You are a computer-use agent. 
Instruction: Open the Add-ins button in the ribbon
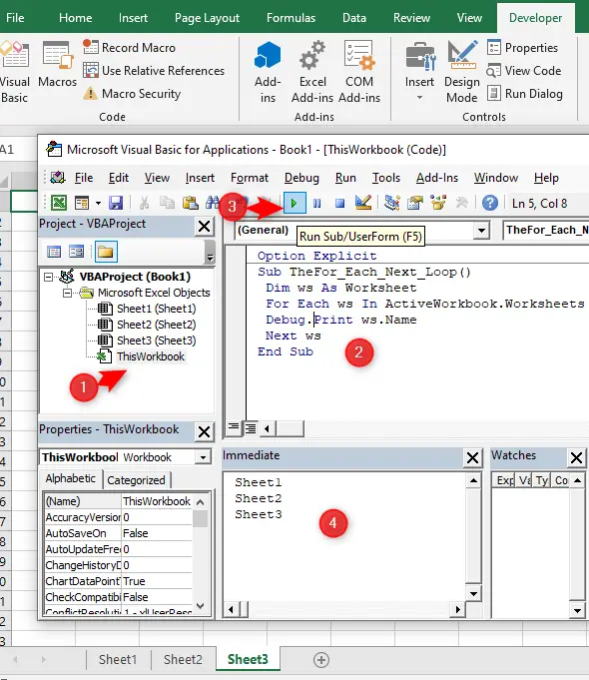[x=268, y=72]
